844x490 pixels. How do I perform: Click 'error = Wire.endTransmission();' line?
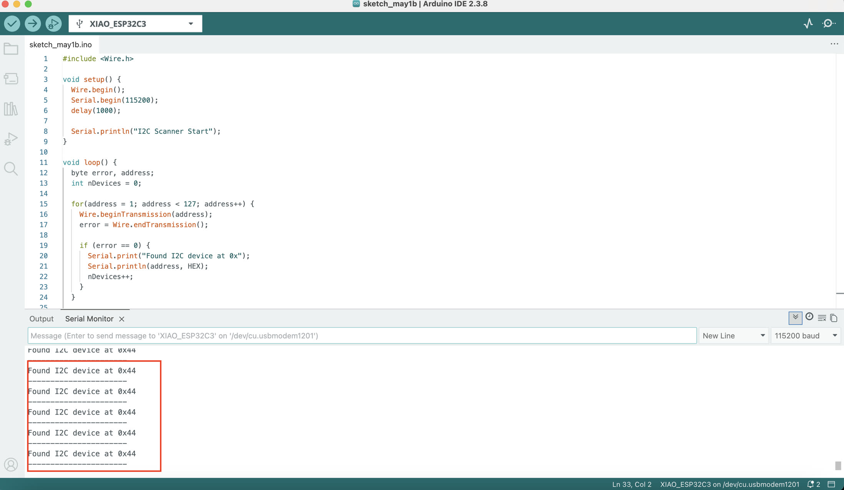click(x=144, y=225)
